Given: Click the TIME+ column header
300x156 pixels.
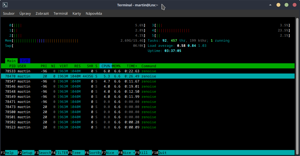Looking at the screenshot, I should pos(132,66).
